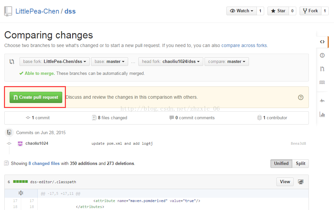This screenshot has width=334, height=210.
Task: Open the Pull requests sidebar icon
Action: coord(322,69)
